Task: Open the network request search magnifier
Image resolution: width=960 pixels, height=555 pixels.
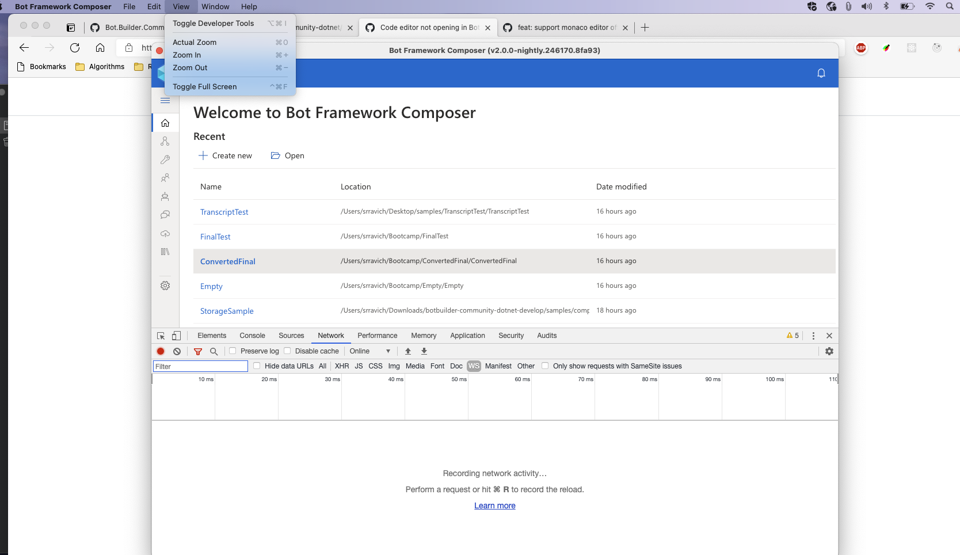Action: 214,351
